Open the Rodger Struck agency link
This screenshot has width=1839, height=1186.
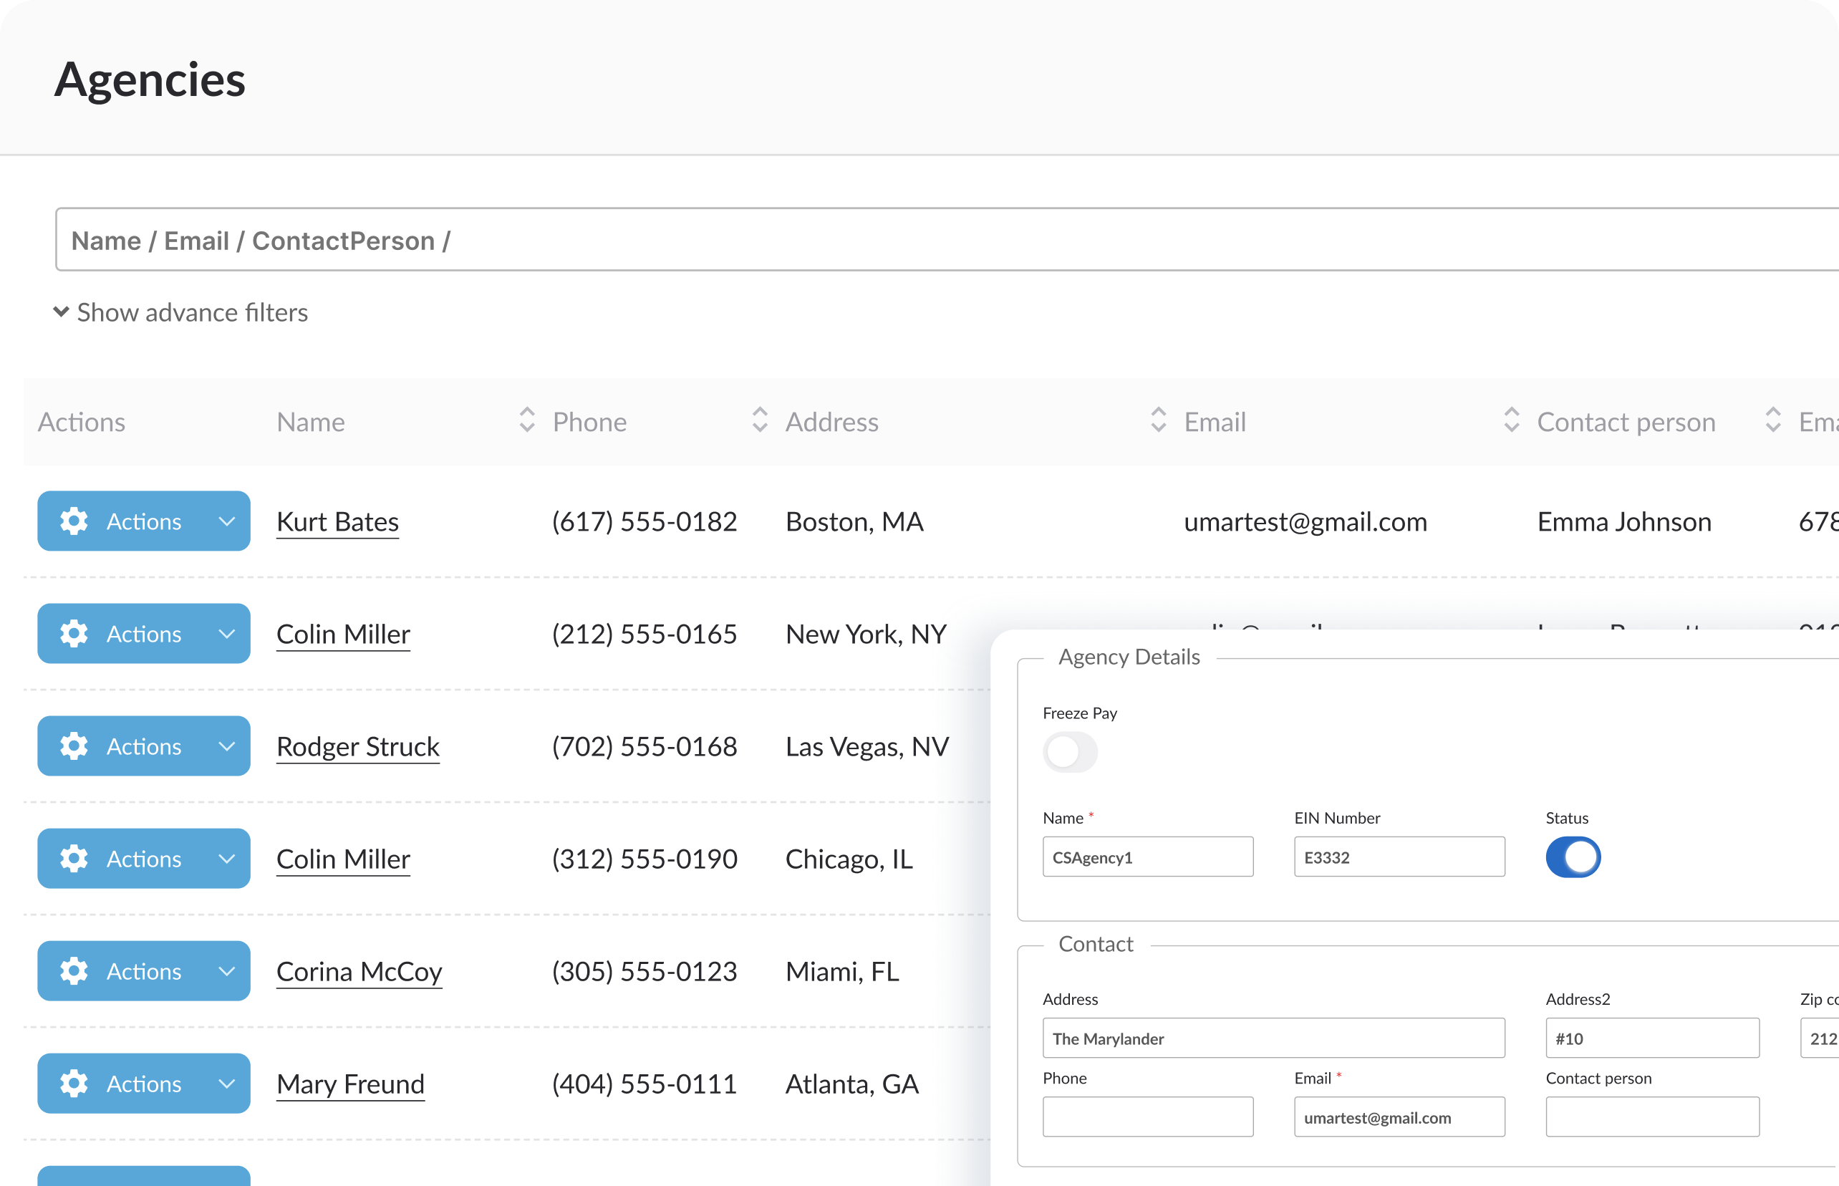(x=357, y=747)
